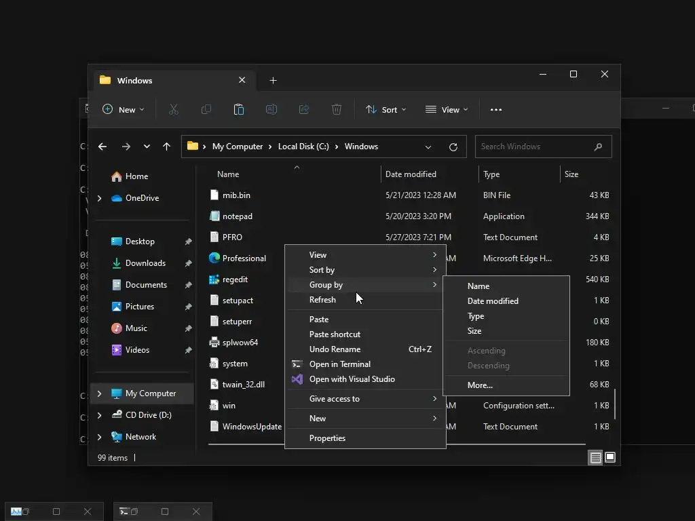Add a new tab with plus button

[273, 81]
